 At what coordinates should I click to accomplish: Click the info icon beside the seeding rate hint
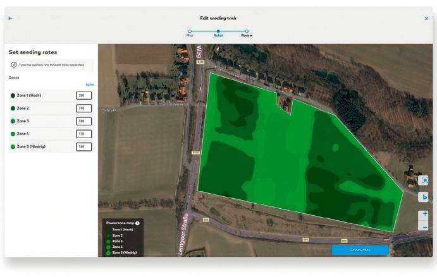pos(14,65)
